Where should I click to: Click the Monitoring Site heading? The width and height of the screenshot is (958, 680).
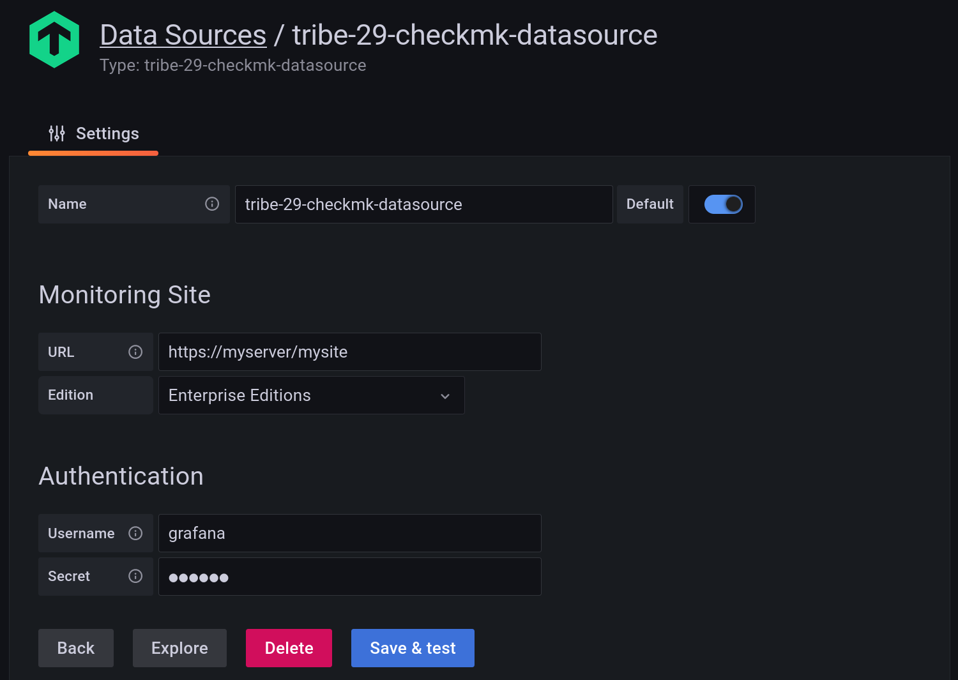[125, 295]
